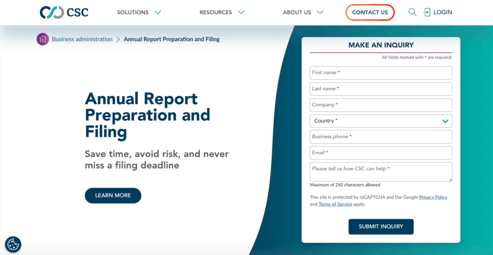Image resolution: width=493 pixels, height=255 pixels.
Task: Focus the Email field
Action: (x=381, y=153)
